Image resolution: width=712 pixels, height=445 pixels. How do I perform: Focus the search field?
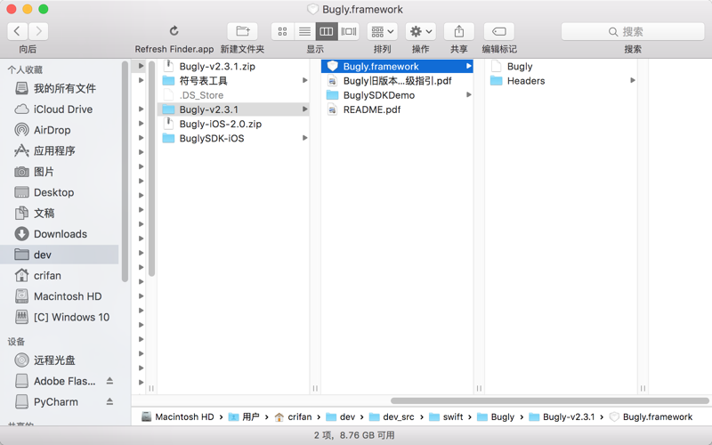633,31
